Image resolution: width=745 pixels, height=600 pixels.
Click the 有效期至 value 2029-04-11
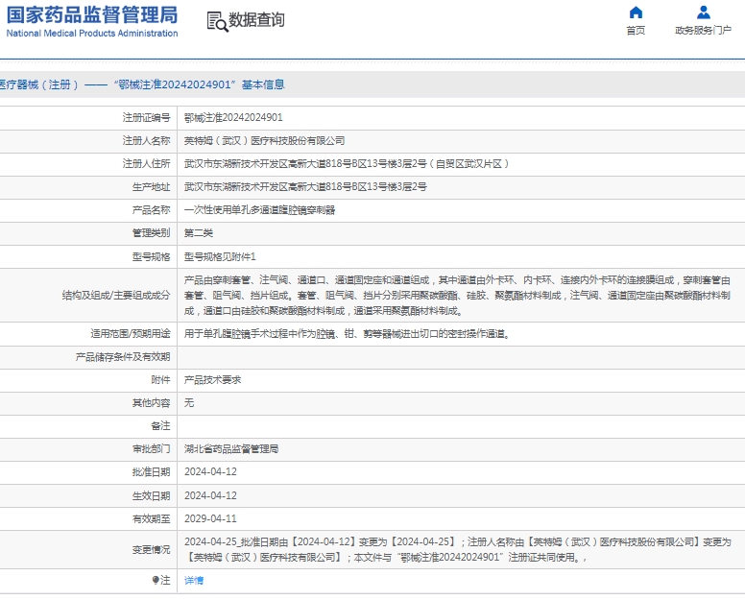click(210, 518)
